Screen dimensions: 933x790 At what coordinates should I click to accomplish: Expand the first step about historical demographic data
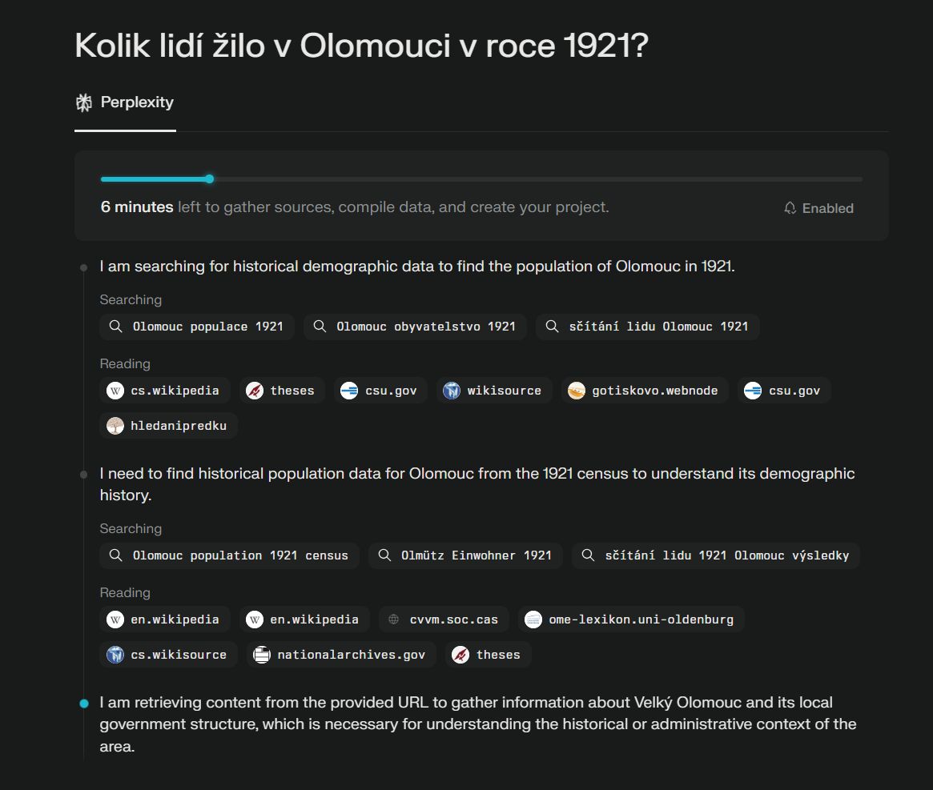coord(417,266)
